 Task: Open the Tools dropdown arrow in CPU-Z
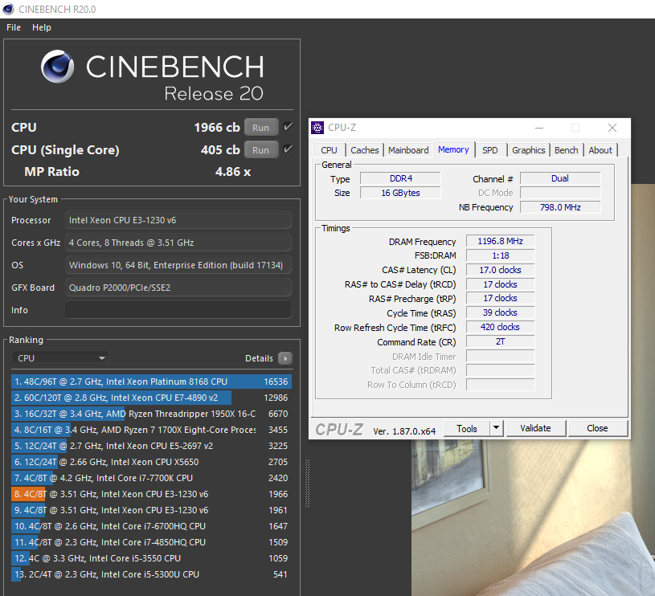tap(496, 428)
